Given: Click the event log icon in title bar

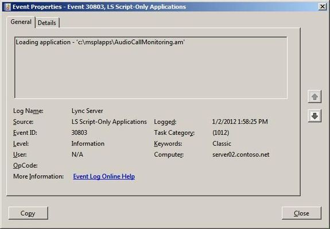Looking at the screenshot, I should 7,7.
